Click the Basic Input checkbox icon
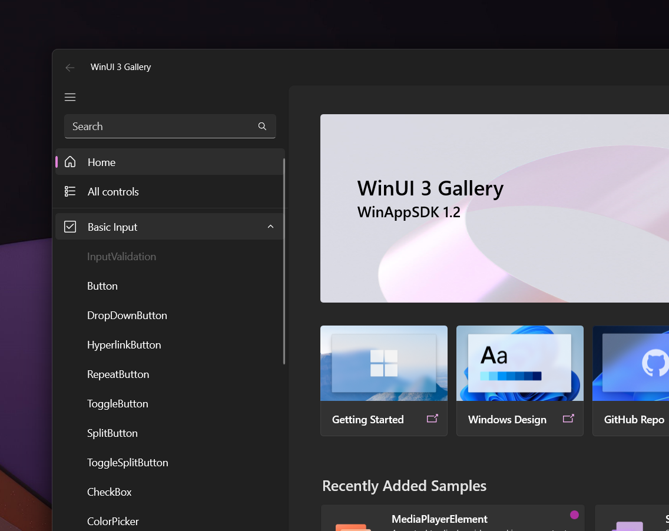The image size is (669, 531). point(70,227)
